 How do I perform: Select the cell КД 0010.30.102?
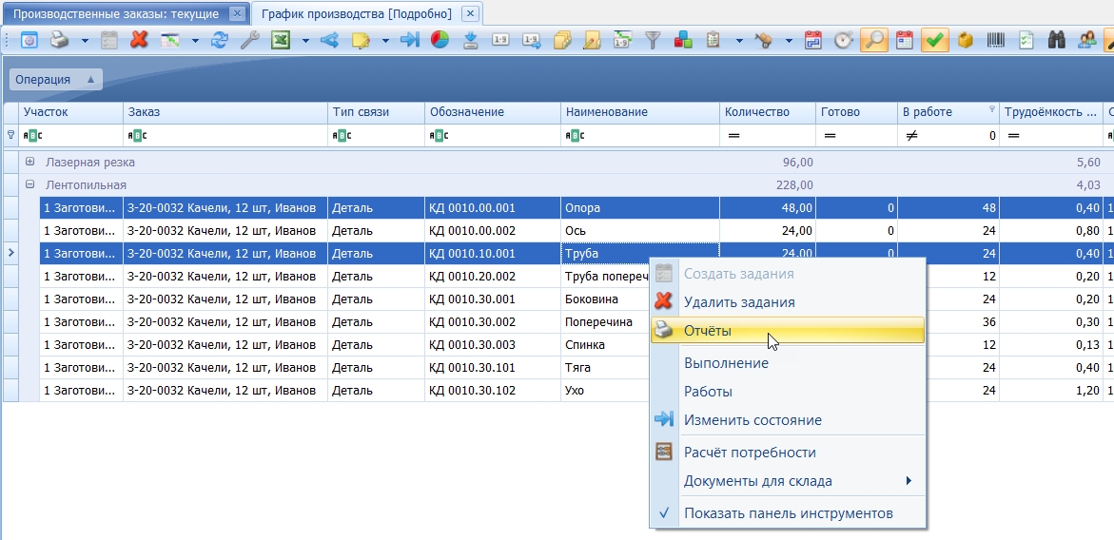(x=493, y=391)
